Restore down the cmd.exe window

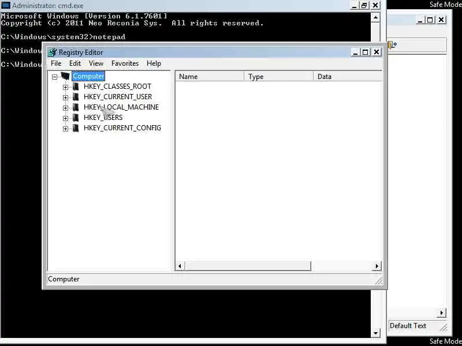(x=364, y=6)
